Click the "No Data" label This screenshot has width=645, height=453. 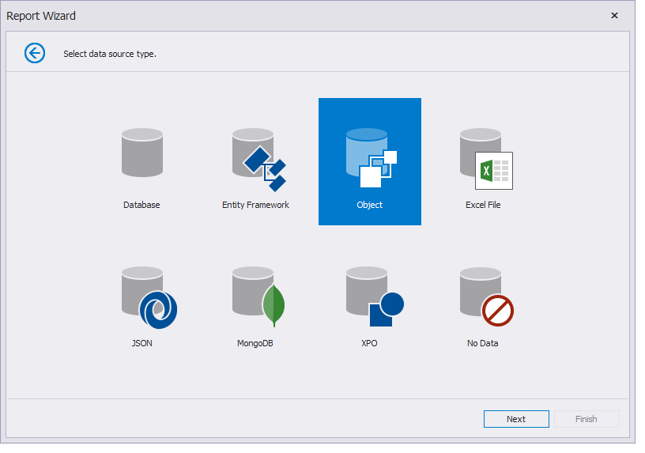[482, 343]
